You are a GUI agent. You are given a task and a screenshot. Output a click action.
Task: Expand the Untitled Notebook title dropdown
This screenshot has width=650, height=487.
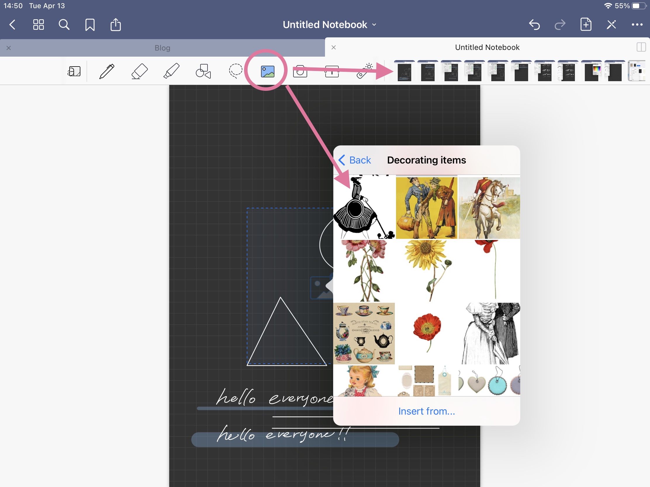tap(329, 25)
